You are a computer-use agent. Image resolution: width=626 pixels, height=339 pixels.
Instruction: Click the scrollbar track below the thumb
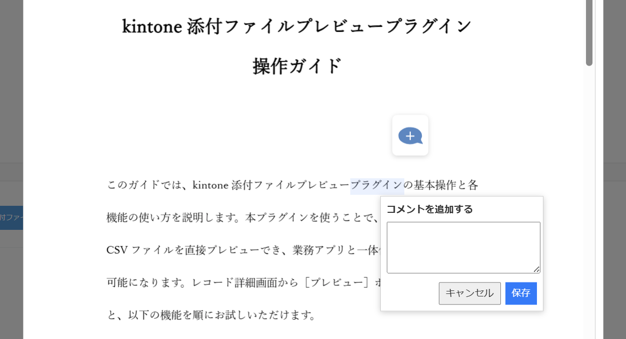coord(589,200)
